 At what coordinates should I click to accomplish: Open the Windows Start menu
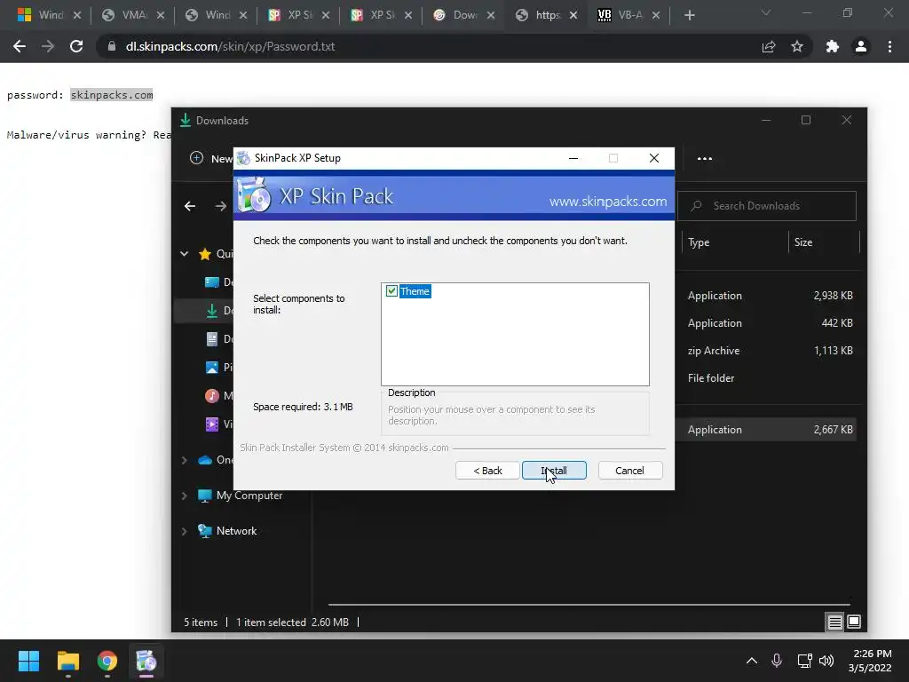(28, 661)
